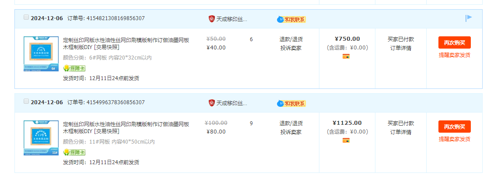The width and height of the screenshot is (494, 176).
Task: Open the 6# 网板 product thumbnail
Action: point(41,53)
